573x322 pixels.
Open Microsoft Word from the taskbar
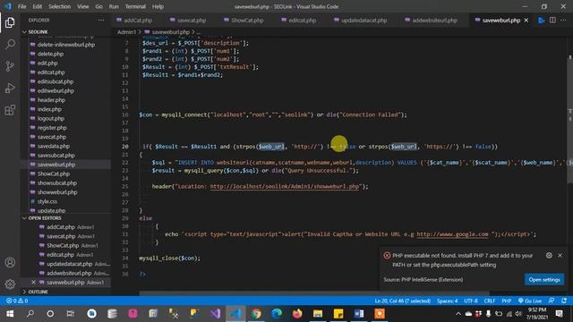pos(358,314)
